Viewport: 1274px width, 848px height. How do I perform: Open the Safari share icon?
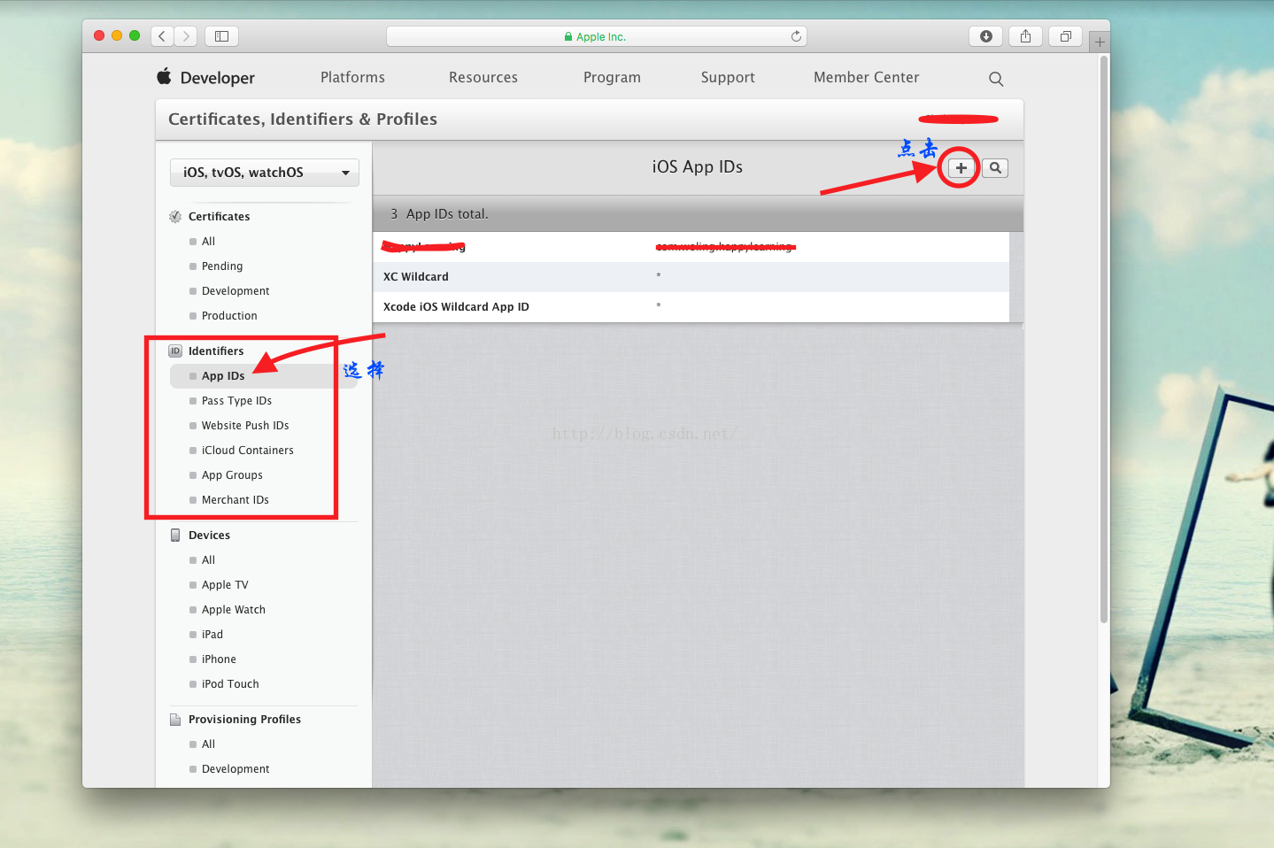[1025, 36]
